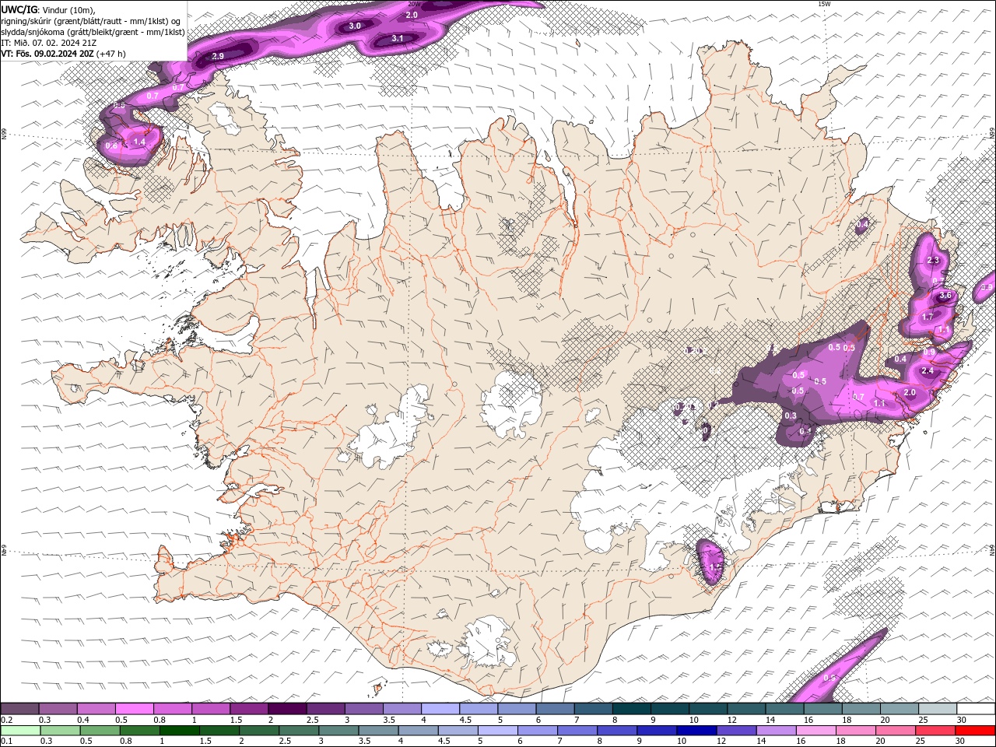Click the 3.0 snowfall value on map
996x747 pixels.
355,26
